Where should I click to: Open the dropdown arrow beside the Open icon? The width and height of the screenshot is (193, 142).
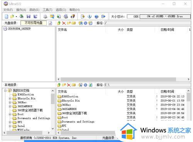tap(16, 17)
